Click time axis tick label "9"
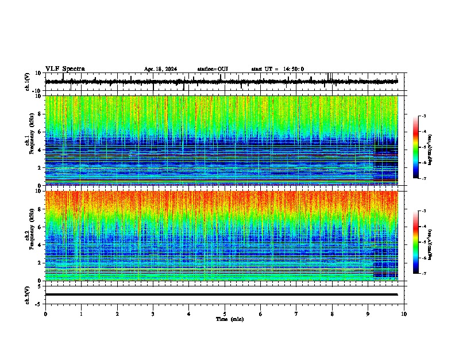Image resolution: width=455 pixels, height=352 pixels. (x=368, y=314)
